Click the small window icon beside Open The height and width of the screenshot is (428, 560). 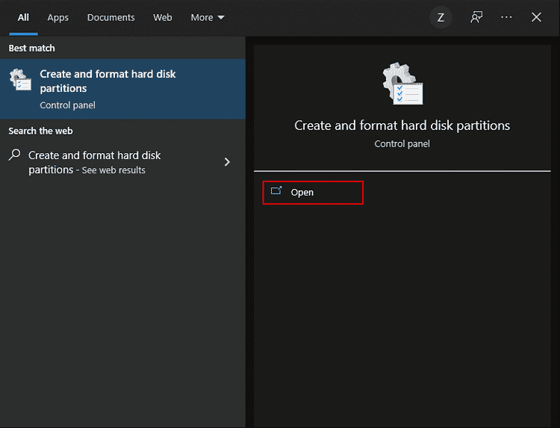coord(276,192)
